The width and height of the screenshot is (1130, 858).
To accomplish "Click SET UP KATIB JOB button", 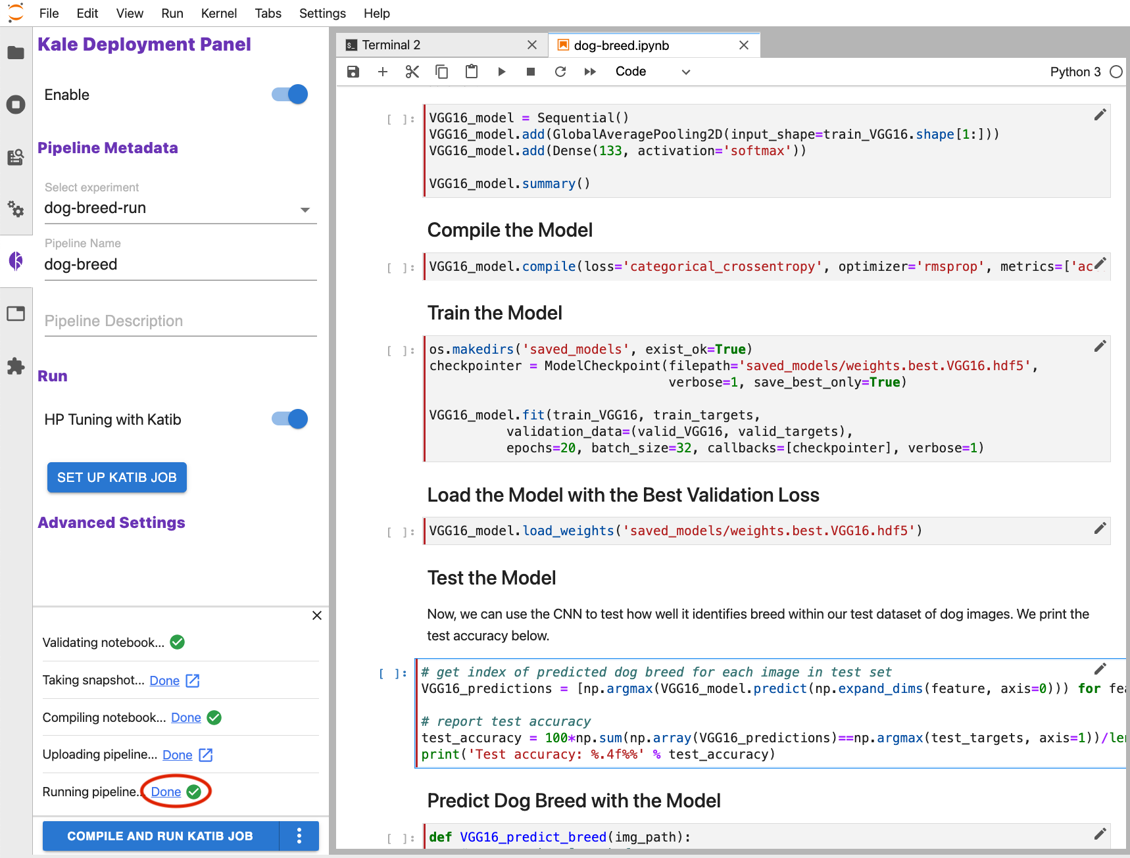I will pyautogui.click(x=117, y=477).
